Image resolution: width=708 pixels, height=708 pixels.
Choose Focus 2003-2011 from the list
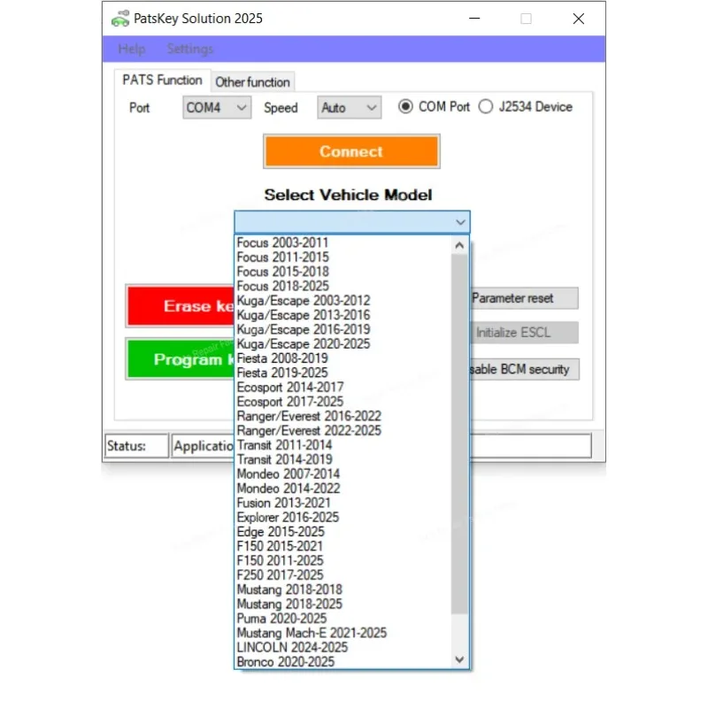(343, 242)
